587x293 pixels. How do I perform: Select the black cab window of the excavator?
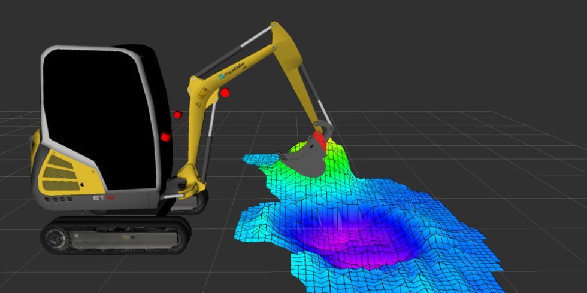coord(96,108)
